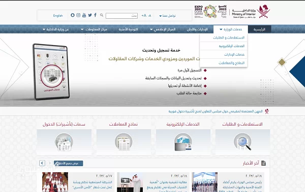Expand المركز الإعلامي navigation dropdown

[x=163, y=29]
